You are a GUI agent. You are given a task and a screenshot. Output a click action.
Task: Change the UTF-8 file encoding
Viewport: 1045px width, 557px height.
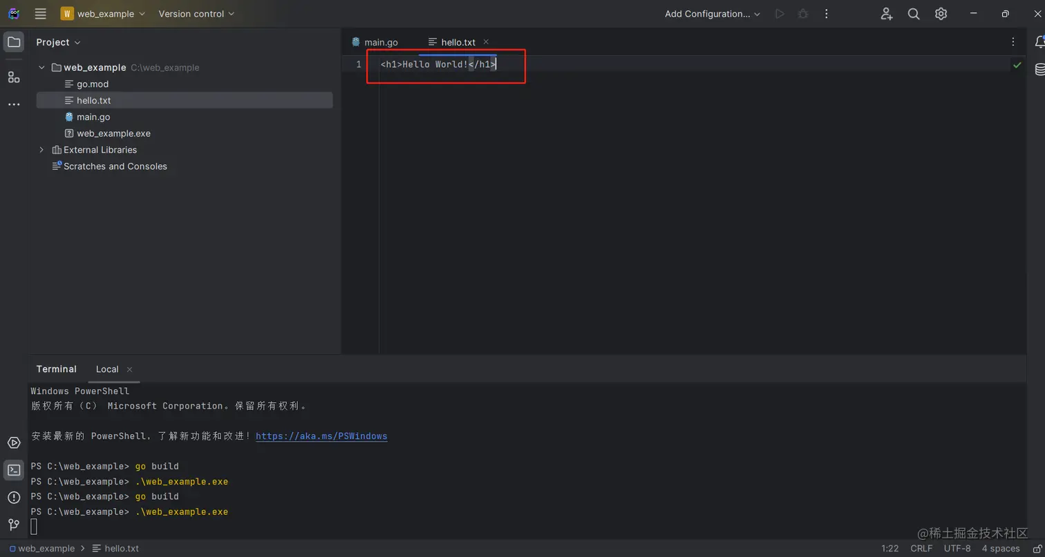coord(957,549)
